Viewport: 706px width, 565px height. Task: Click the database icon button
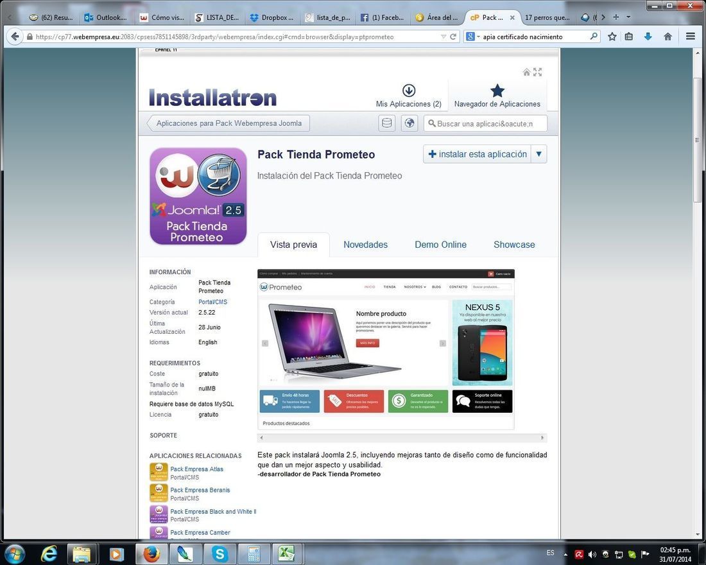pos(387,123)
